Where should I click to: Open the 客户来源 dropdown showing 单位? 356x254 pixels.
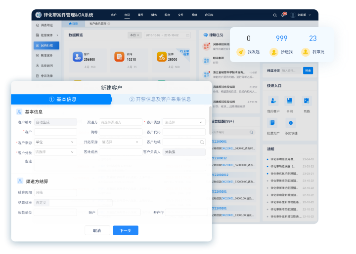[55, 142]
